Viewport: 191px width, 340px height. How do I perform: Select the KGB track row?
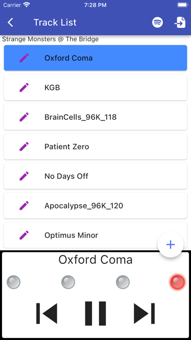(95, 87)
